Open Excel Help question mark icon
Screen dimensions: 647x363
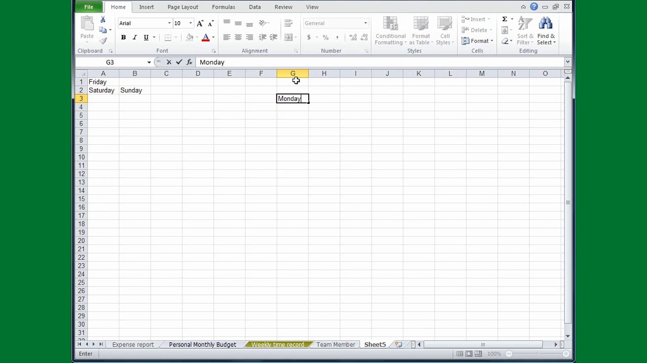coord(534,7)
